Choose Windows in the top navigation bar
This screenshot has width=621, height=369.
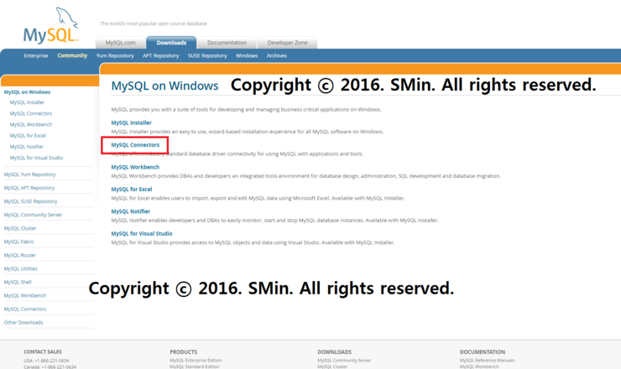click(x=247, y=56)
